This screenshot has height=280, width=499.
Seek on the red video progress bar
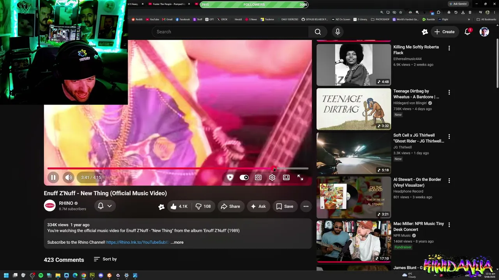click(x=178, y=168)
